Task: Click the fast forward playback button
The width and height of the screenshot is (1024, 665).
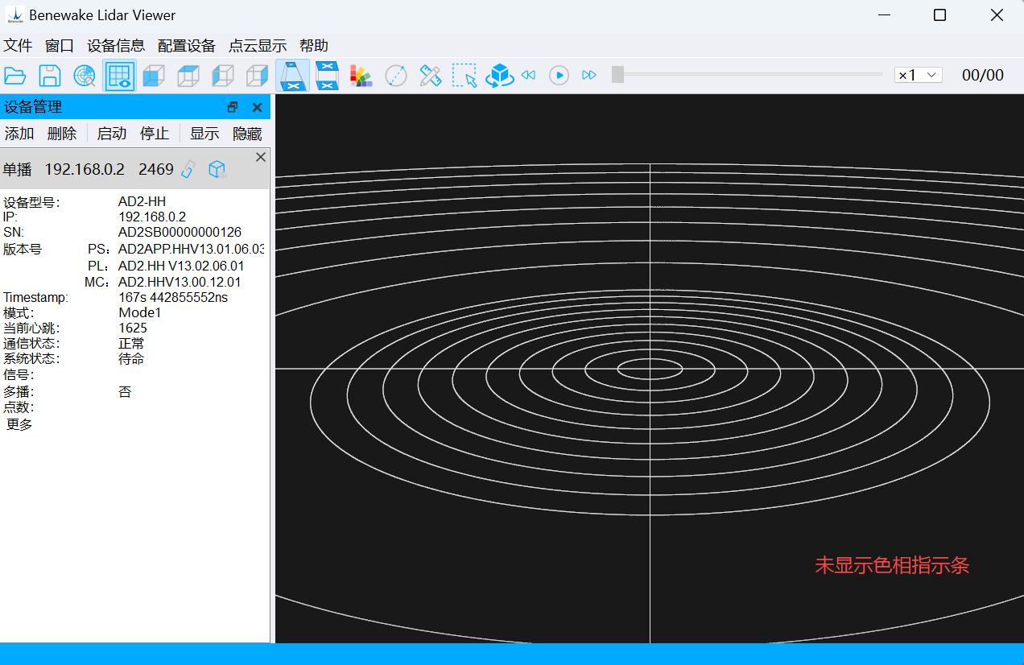Action: click(589, 75)
